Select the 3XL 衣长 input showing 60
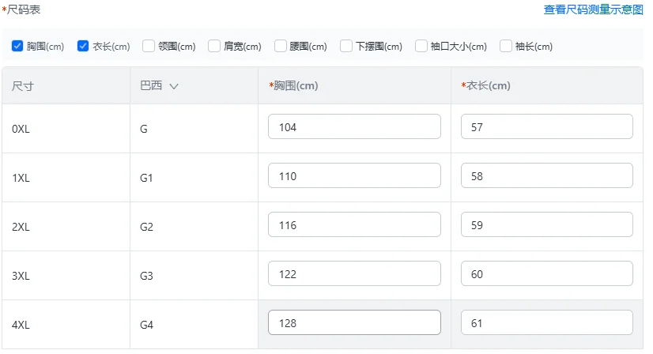The height and width of the screenshot is (354, 653). click(546, 274)
